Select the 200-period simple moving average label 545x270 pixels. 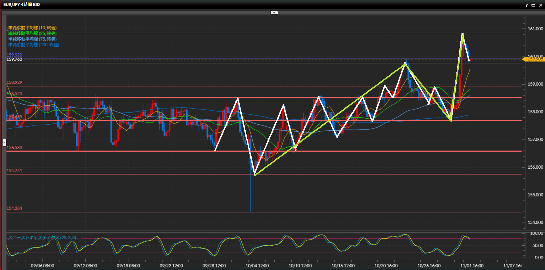tap(34, 45)
